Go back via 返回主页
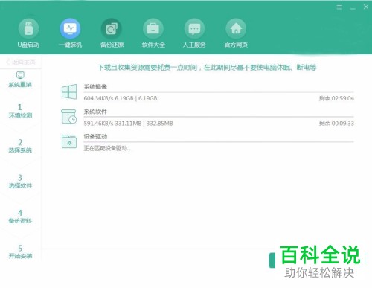Viewport: 372px width, 288px height. tap(21, 62)
